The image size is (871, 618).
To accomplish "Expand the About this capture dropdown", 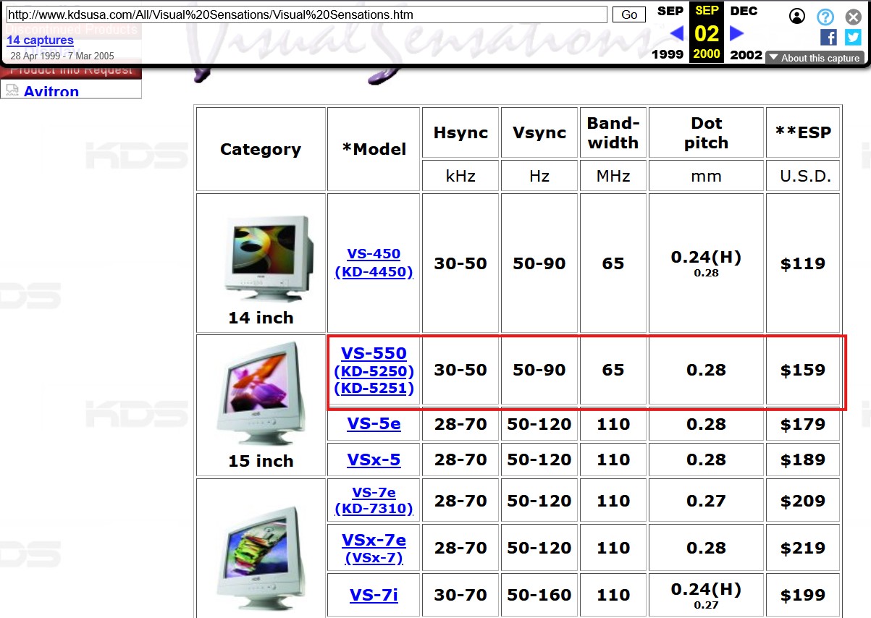I will pyautogui.click(x=815, y=58).
